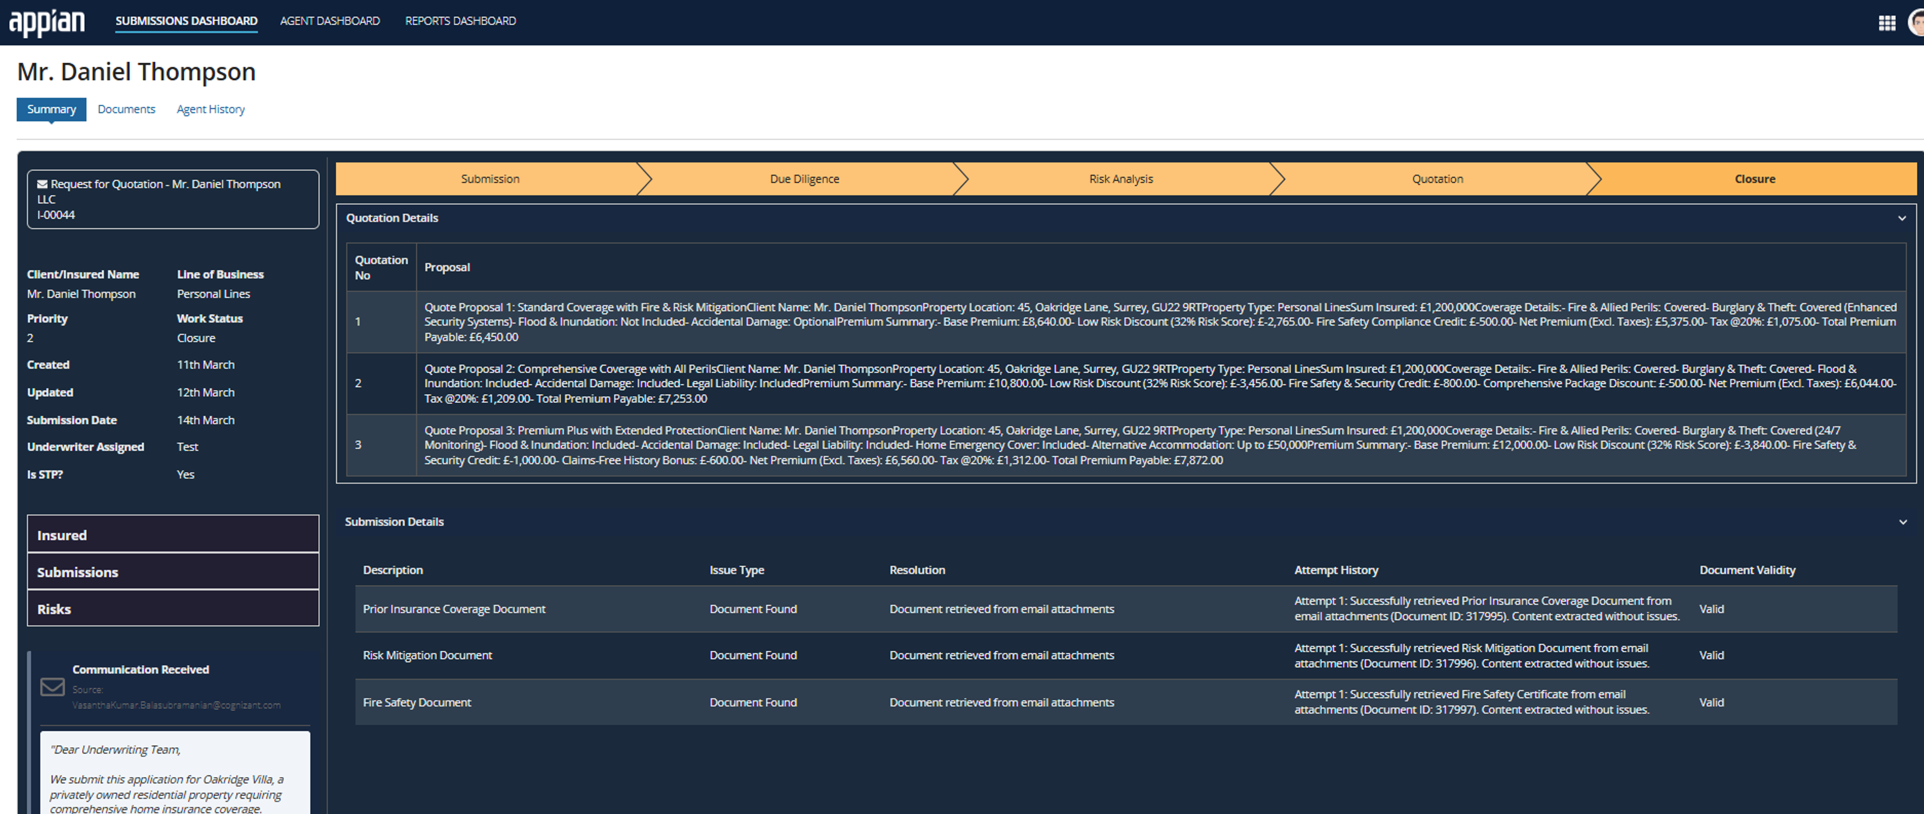
Task: Click the Is STP? value Yes
Action: tap(185, 475)
